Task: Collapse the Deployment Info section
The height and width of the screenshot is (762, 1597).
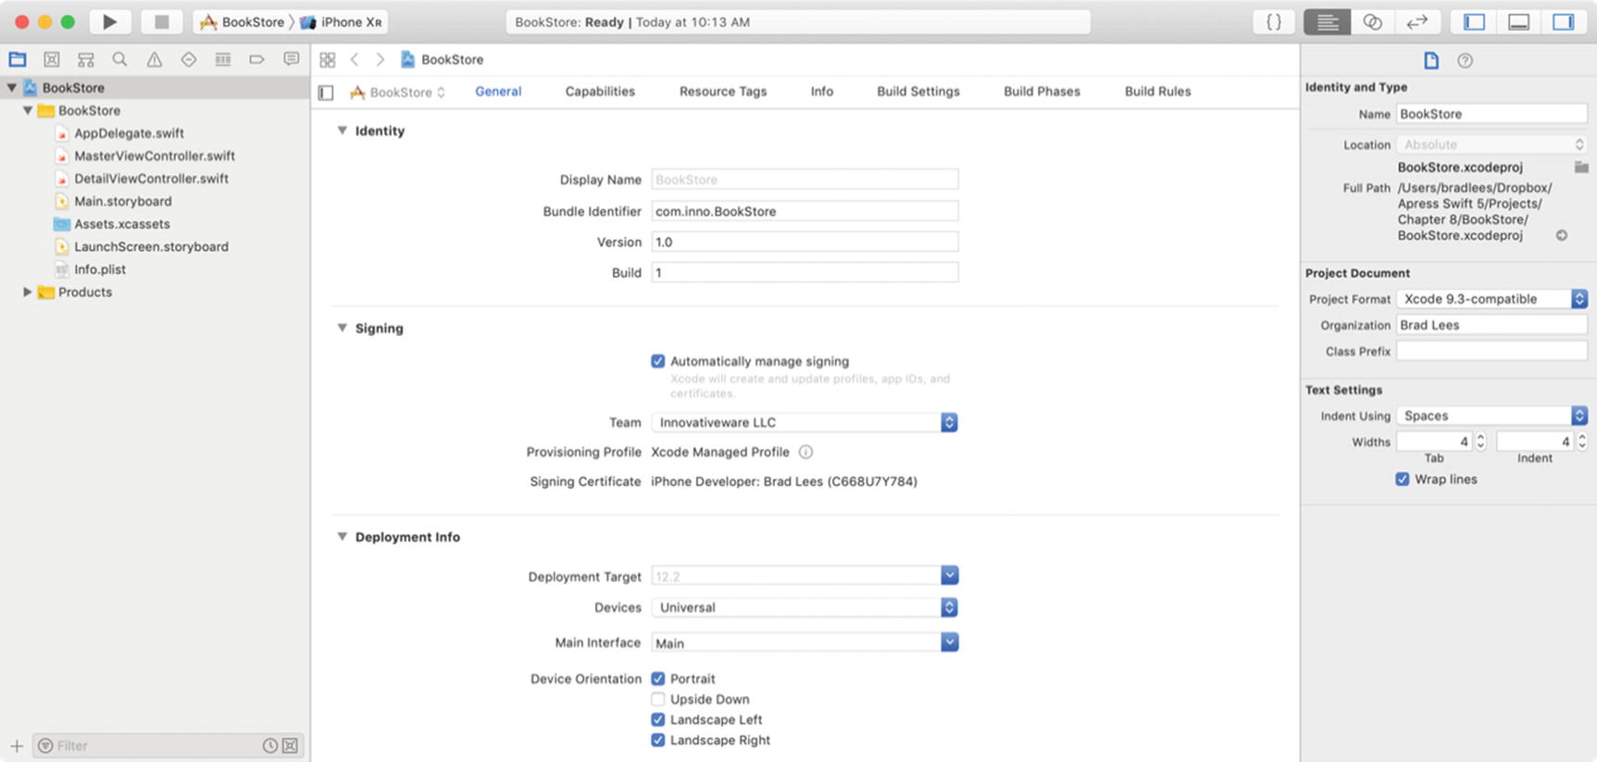Action: (x=343, y=537)
